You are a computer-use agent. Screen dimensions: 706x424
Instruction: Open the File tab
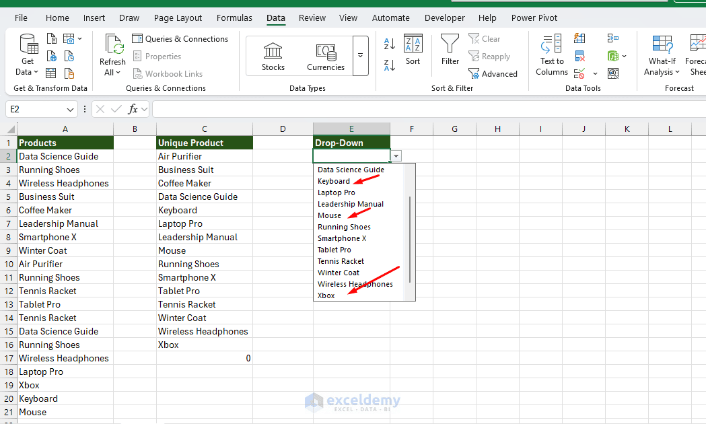21,18
